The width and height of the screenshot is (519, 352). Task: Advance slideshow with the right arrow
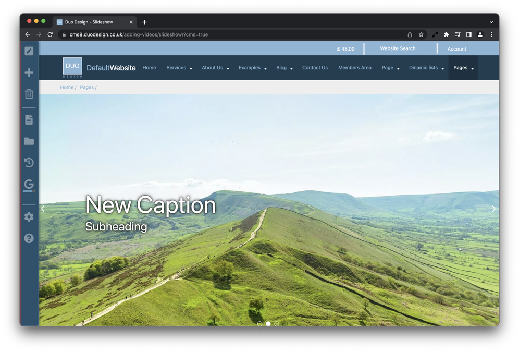(493, 209)
